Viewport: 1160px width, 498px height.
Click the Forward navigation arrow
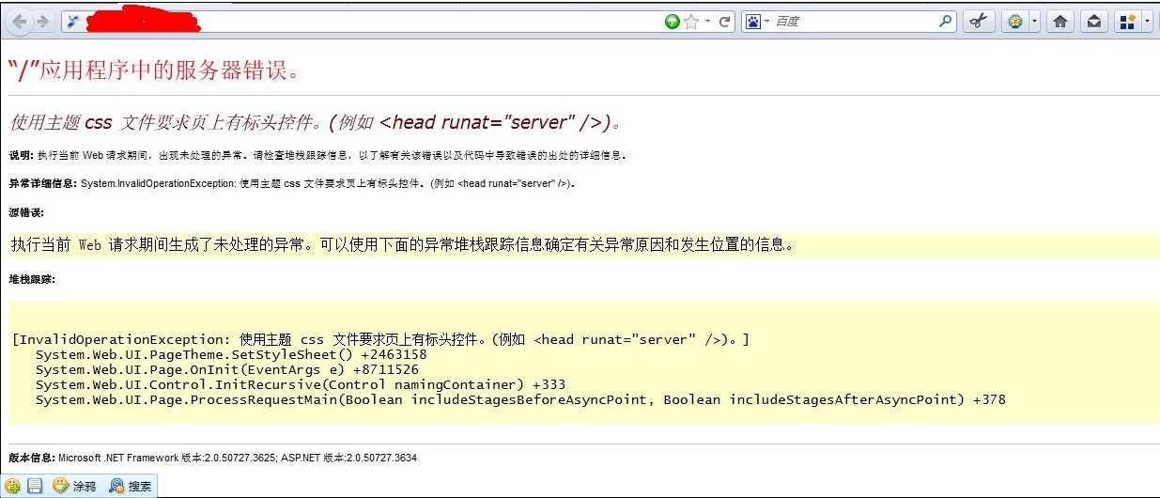42,22
